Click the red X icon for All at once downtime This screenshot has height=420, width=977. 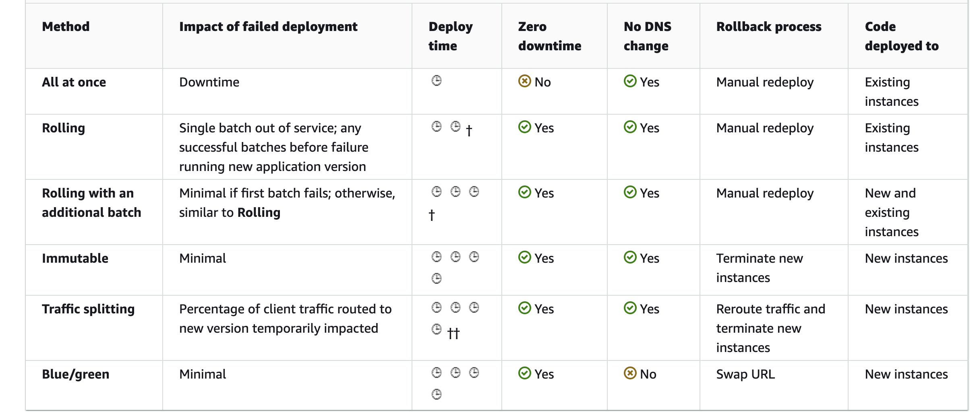click(x=524, y=81)
